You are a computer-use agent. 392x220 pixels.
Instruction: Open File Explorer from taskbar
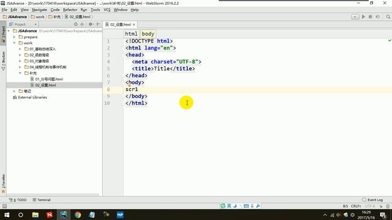[36, 215]
